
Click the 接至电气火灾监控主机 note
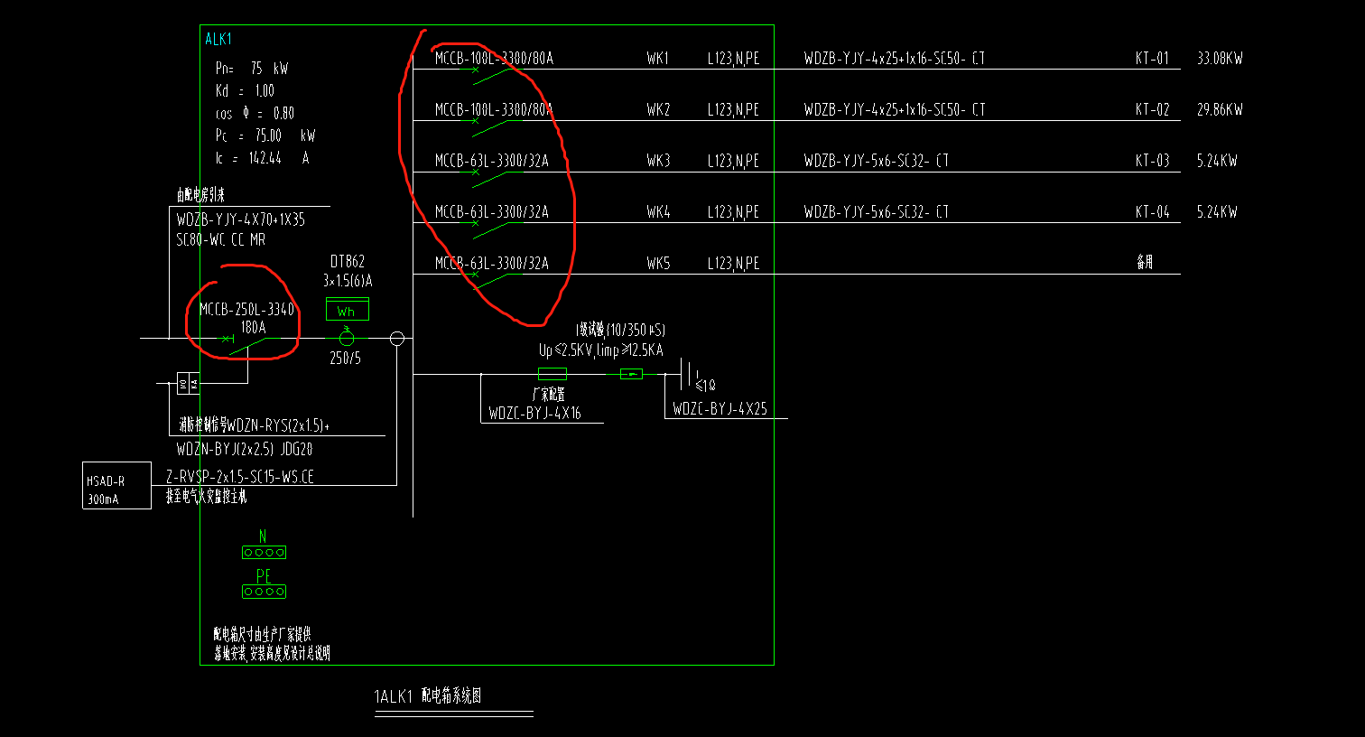[x=206, y=497]
